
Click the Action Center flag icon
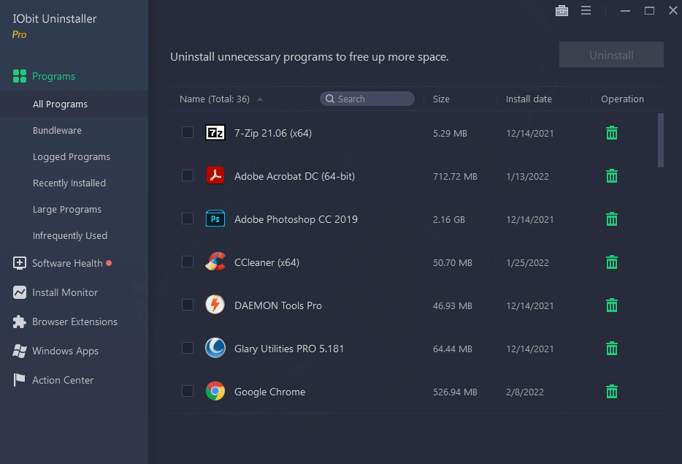coord(19,380)
